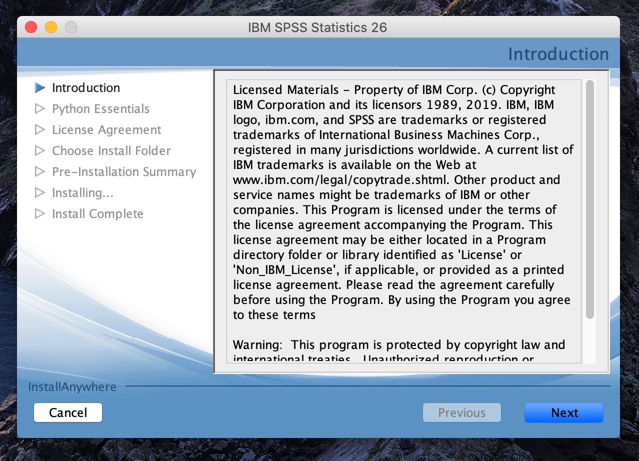Click the arrow icon next to Installing...
Image resolution: width=639 pixels, height=461 pixels.
click(40, 193)
